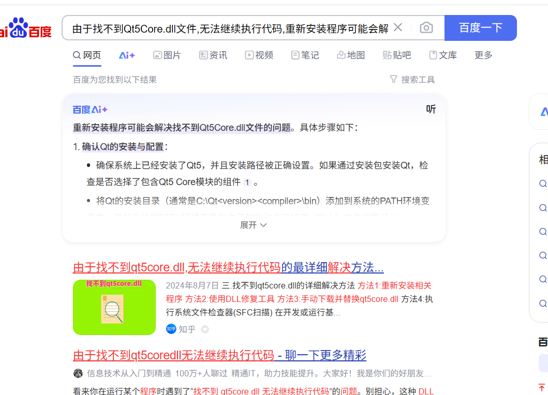Click the 听 listen icon
Viewport: 548px width, 395px height.
coord(431,109)
